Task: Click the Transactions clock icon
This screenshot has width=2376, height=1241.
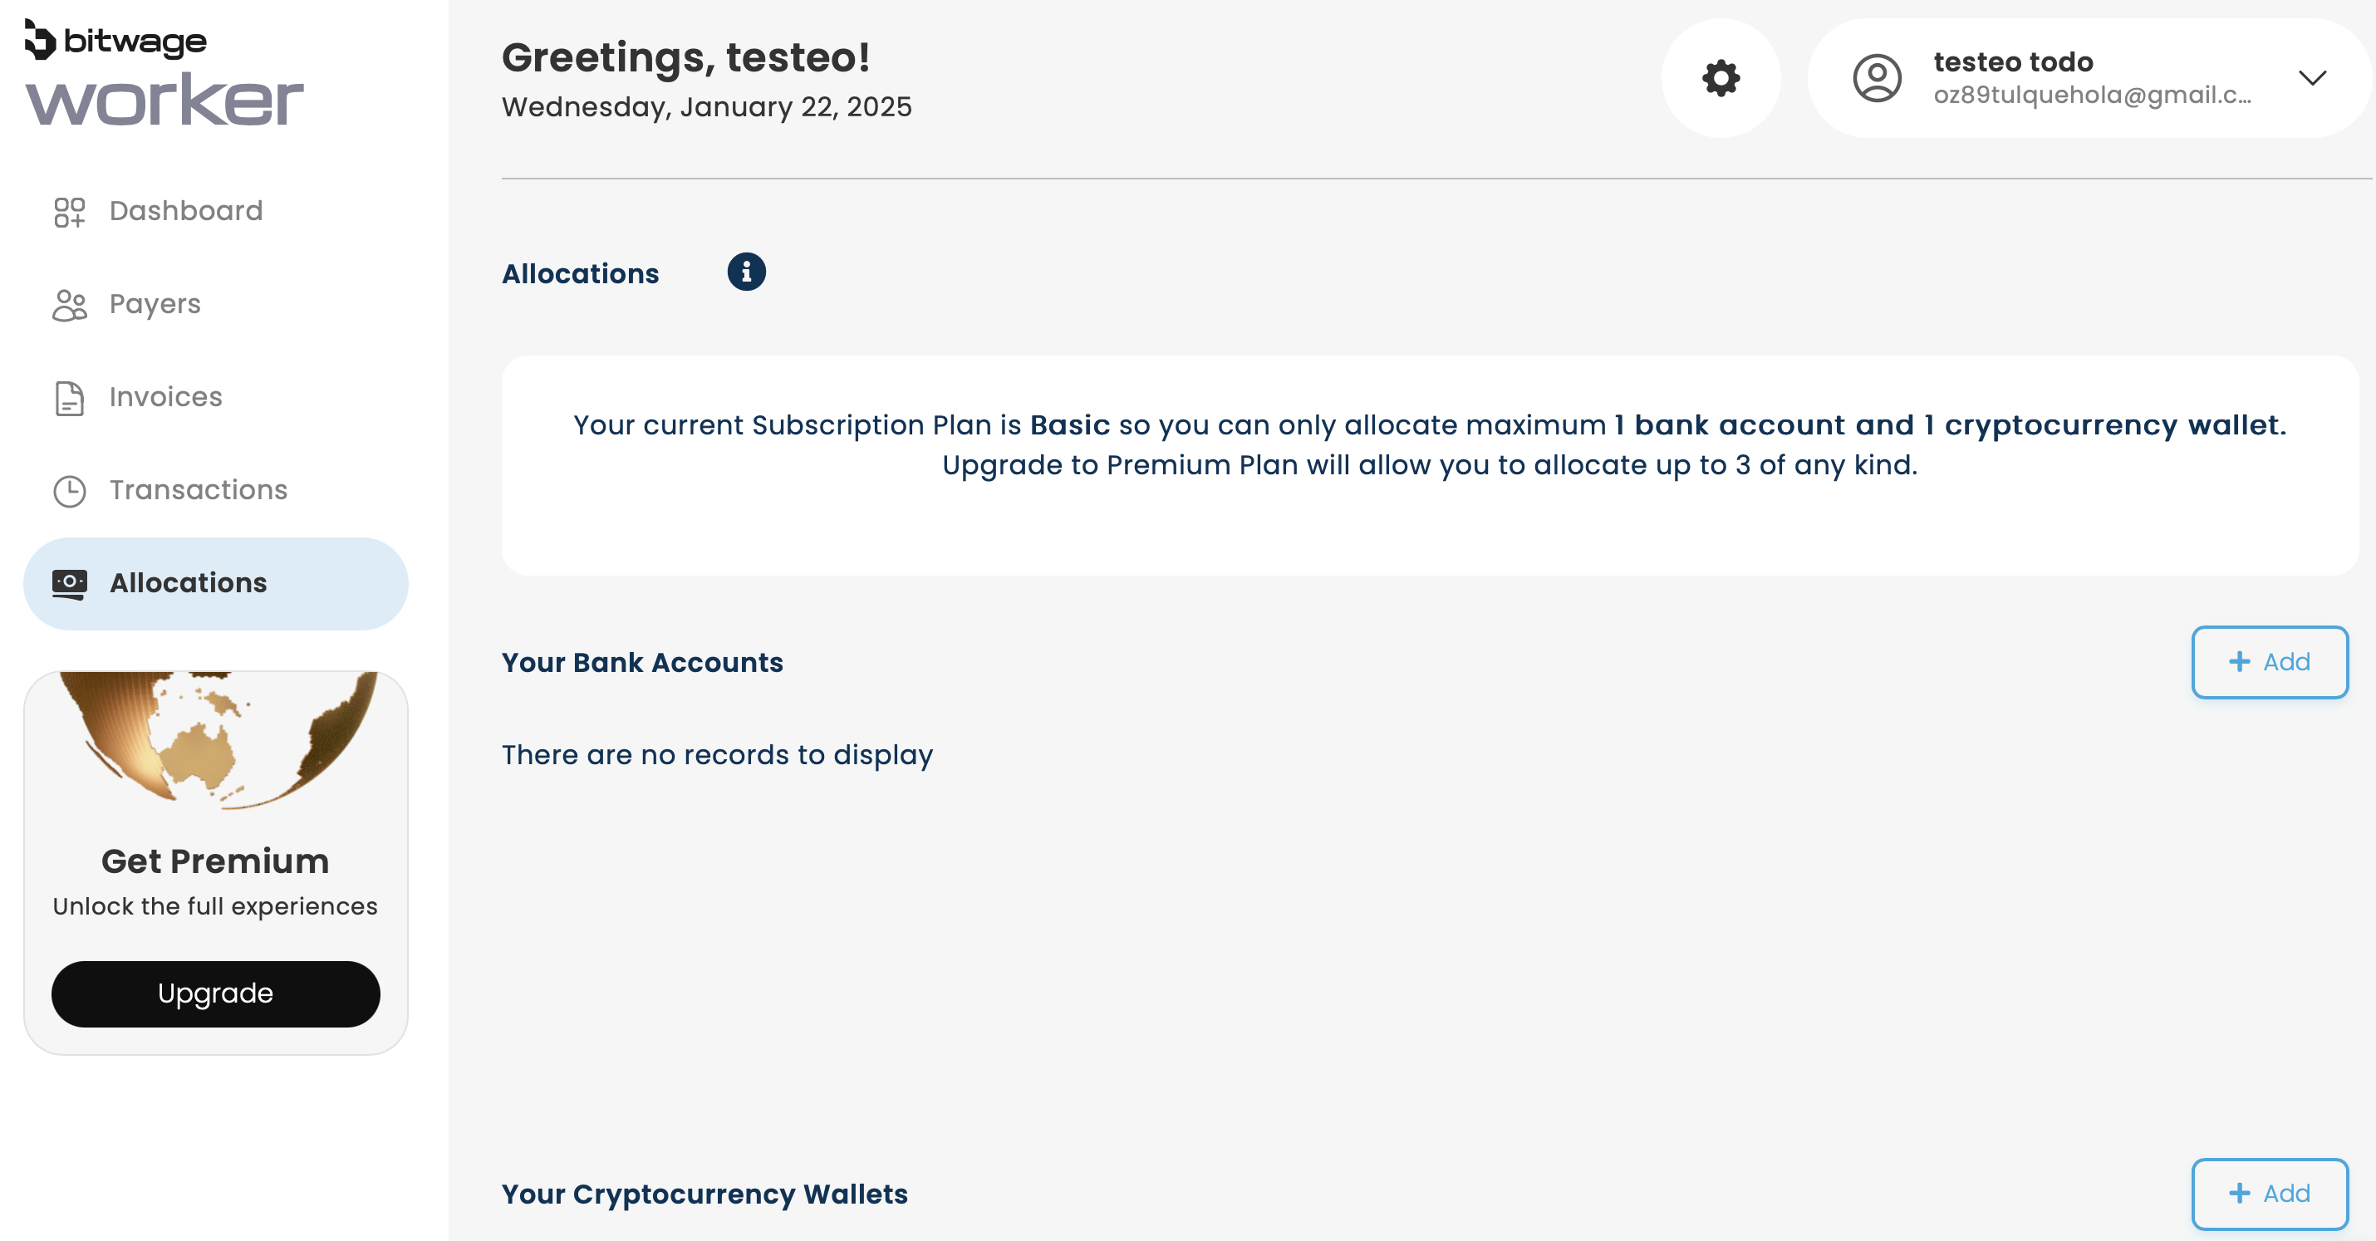Action: point(69,492)
